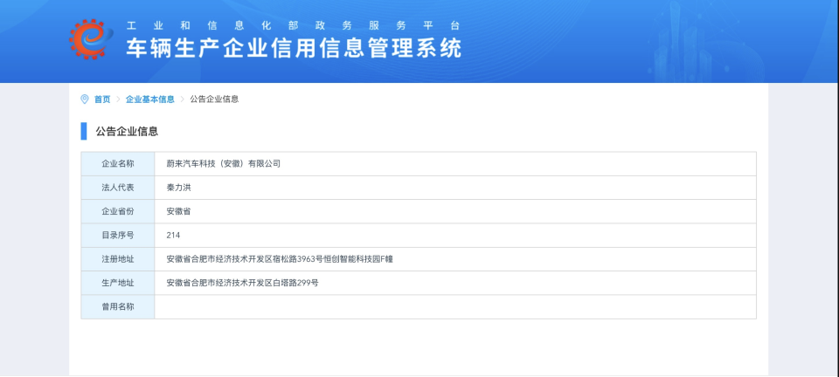This screenshot has height=377, width=839.
Task: Click catalog number value 214
Action: click(173, 236)
